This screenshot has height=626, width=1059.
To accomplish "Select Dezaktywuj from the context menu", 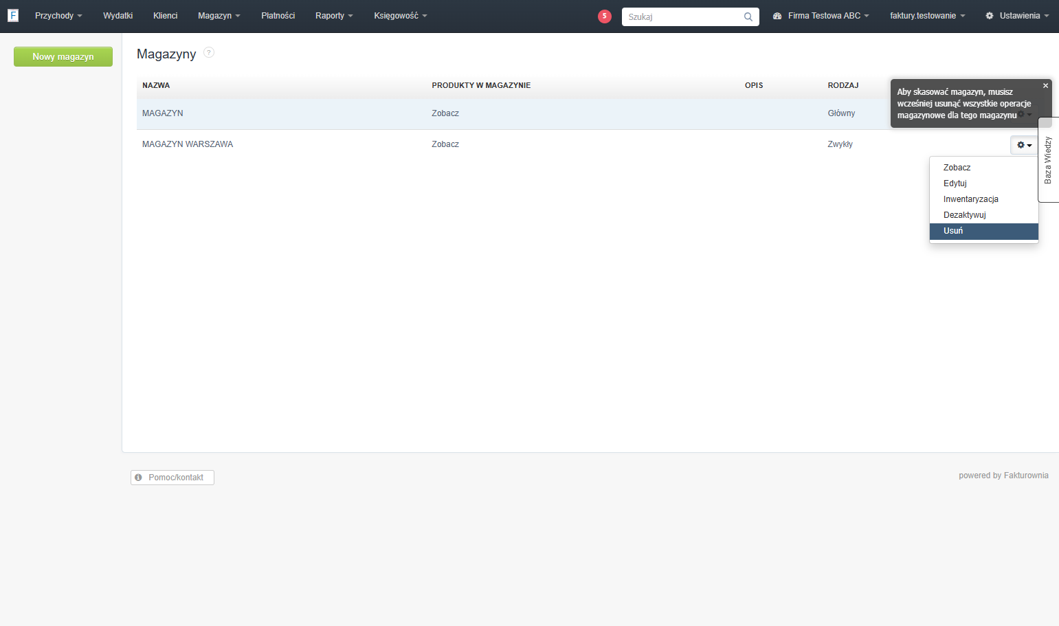I will [983, 215].
